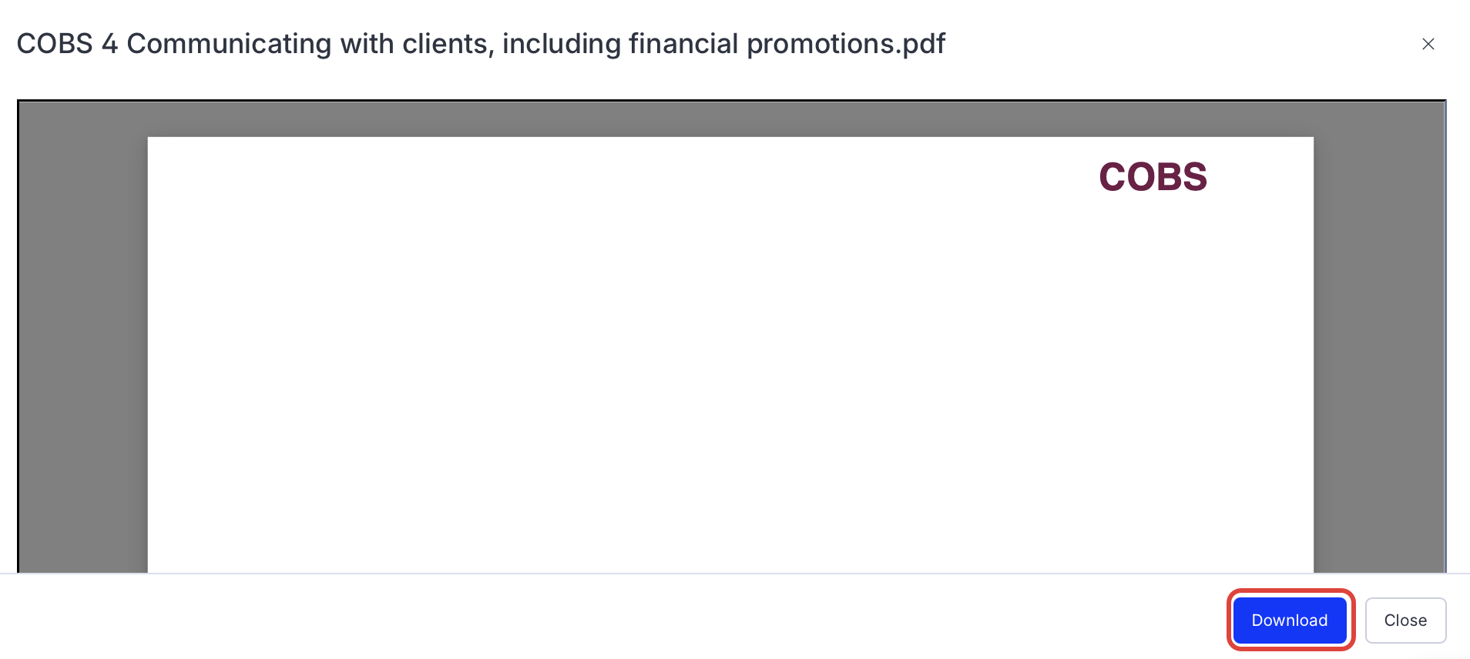Click the word "with" in the dialog title

(367, 44)
